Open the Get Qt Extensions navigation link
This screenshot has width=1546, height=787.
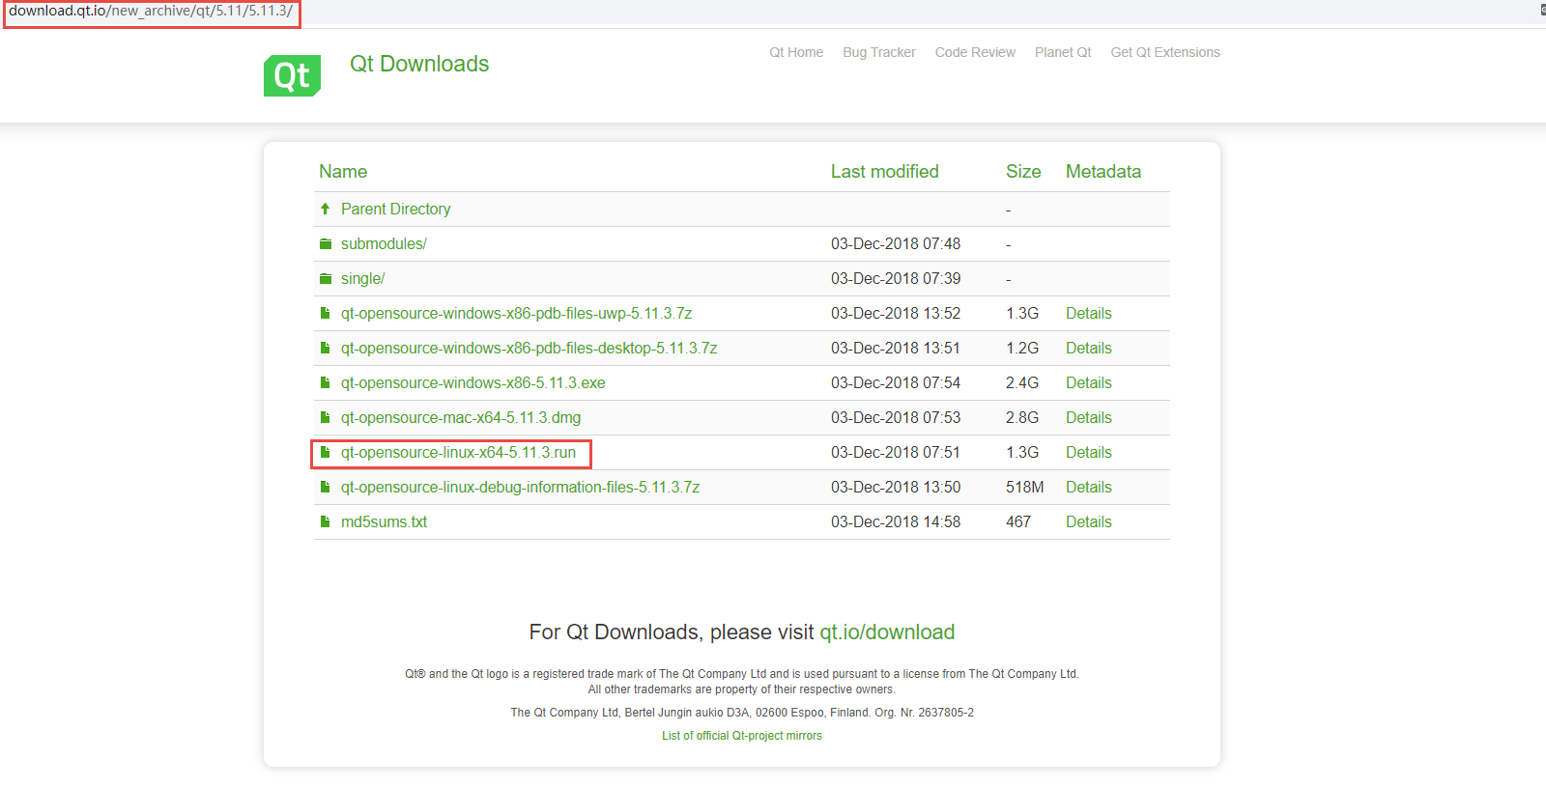coord(1165,52)
